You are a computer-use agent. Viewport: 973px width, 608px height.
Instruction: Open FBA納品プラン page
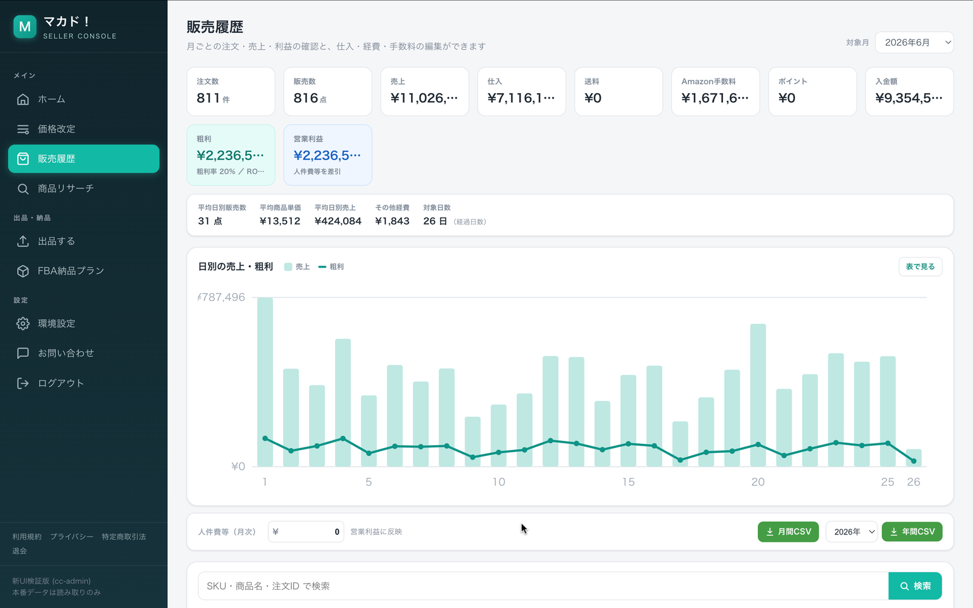point(84,271)
